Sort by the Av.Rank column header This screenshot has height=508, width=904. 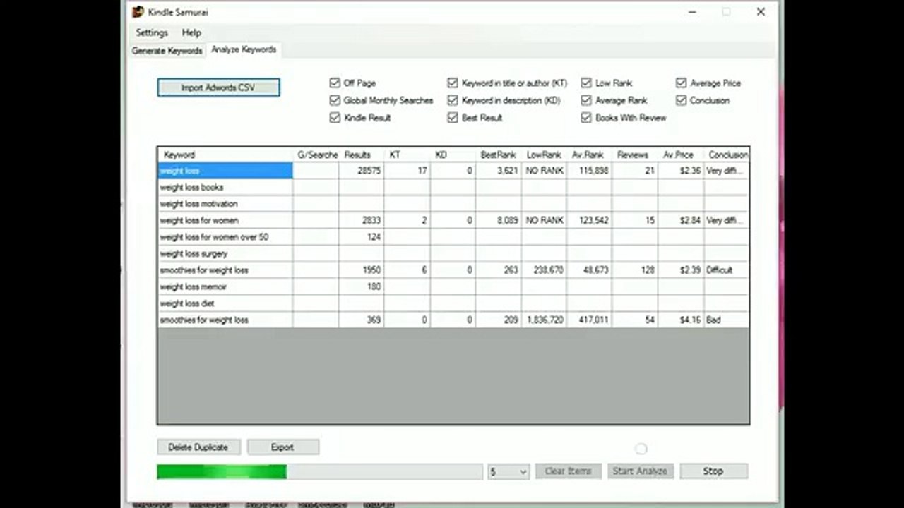click(590, 155)
